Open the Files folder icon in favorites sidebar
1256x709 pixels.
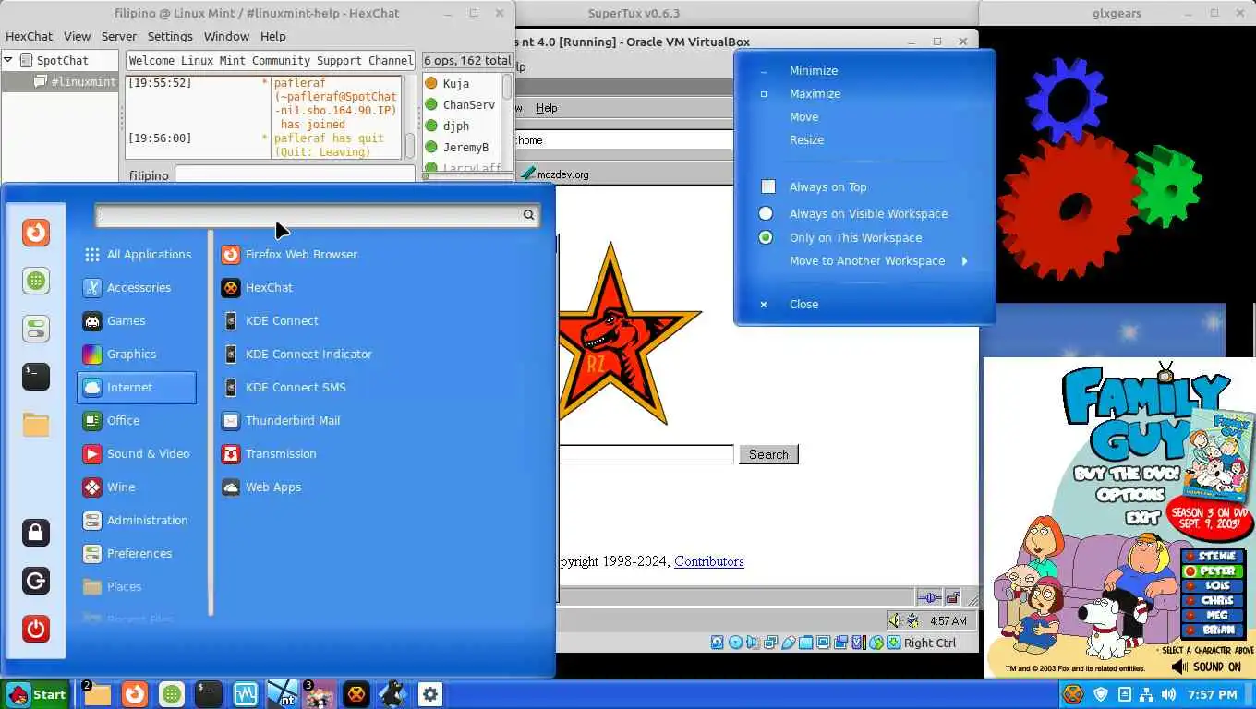[36, 425]
